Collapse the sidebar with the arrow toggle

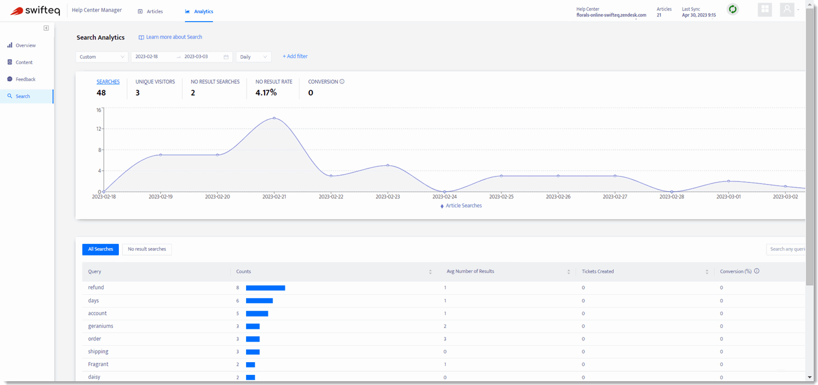click(x=46, y=28)
